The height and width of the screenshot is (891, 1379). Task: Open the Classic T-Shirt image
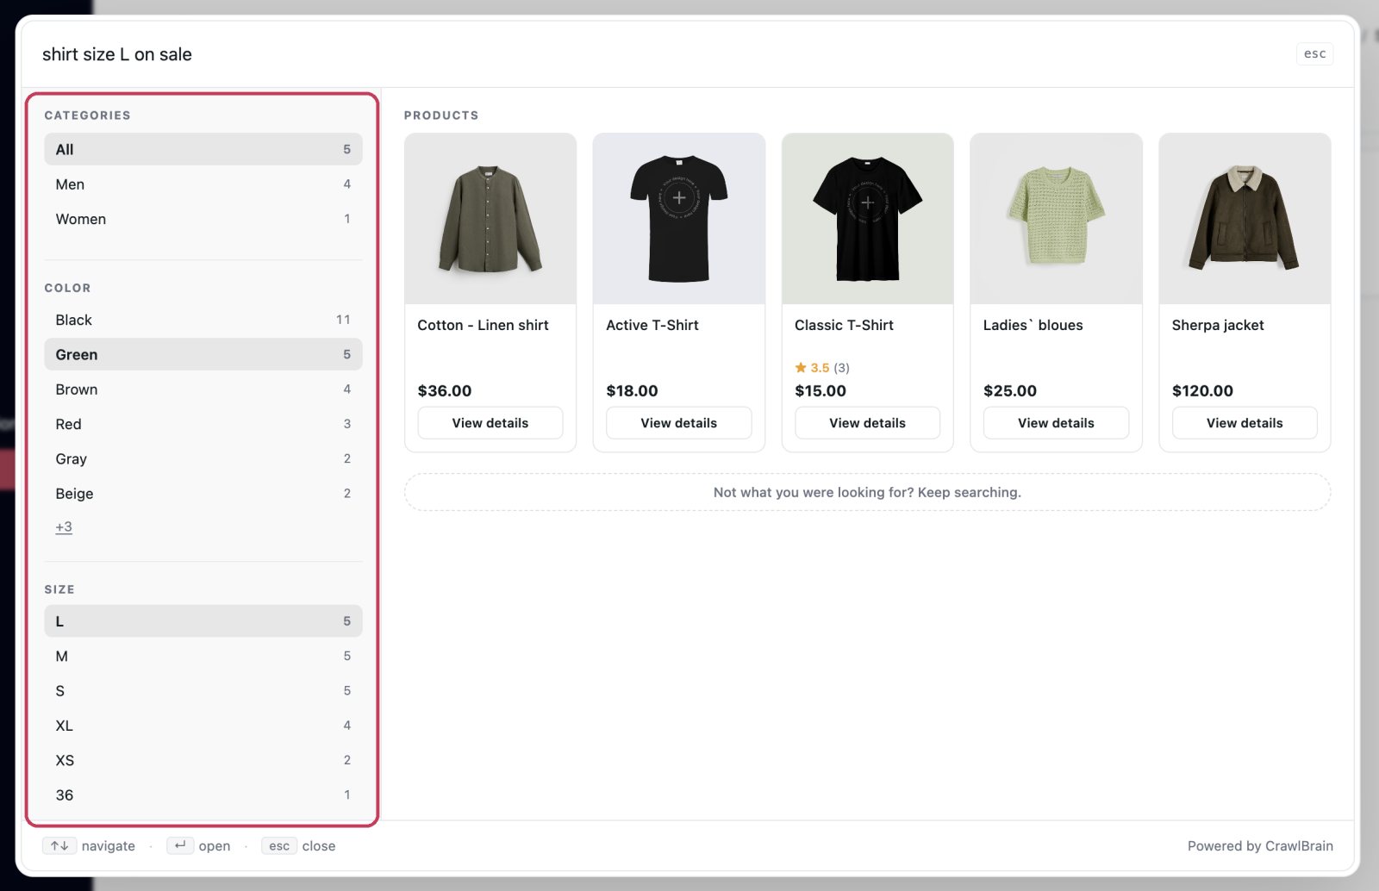pos(867,218)
